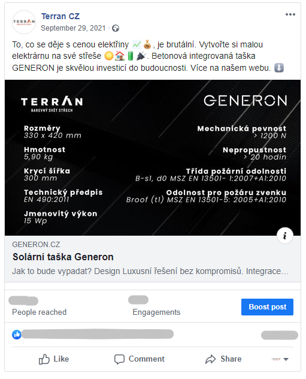
Task: Click the speech-bubble Comment icon
Action: [x=119, y=359]
